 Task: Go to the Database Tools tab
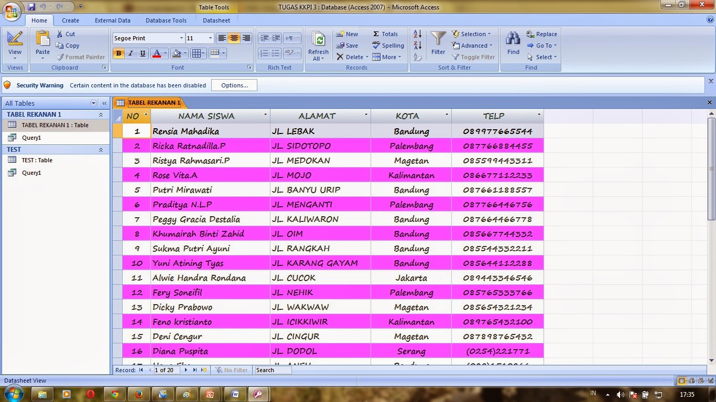click(166, 20)
